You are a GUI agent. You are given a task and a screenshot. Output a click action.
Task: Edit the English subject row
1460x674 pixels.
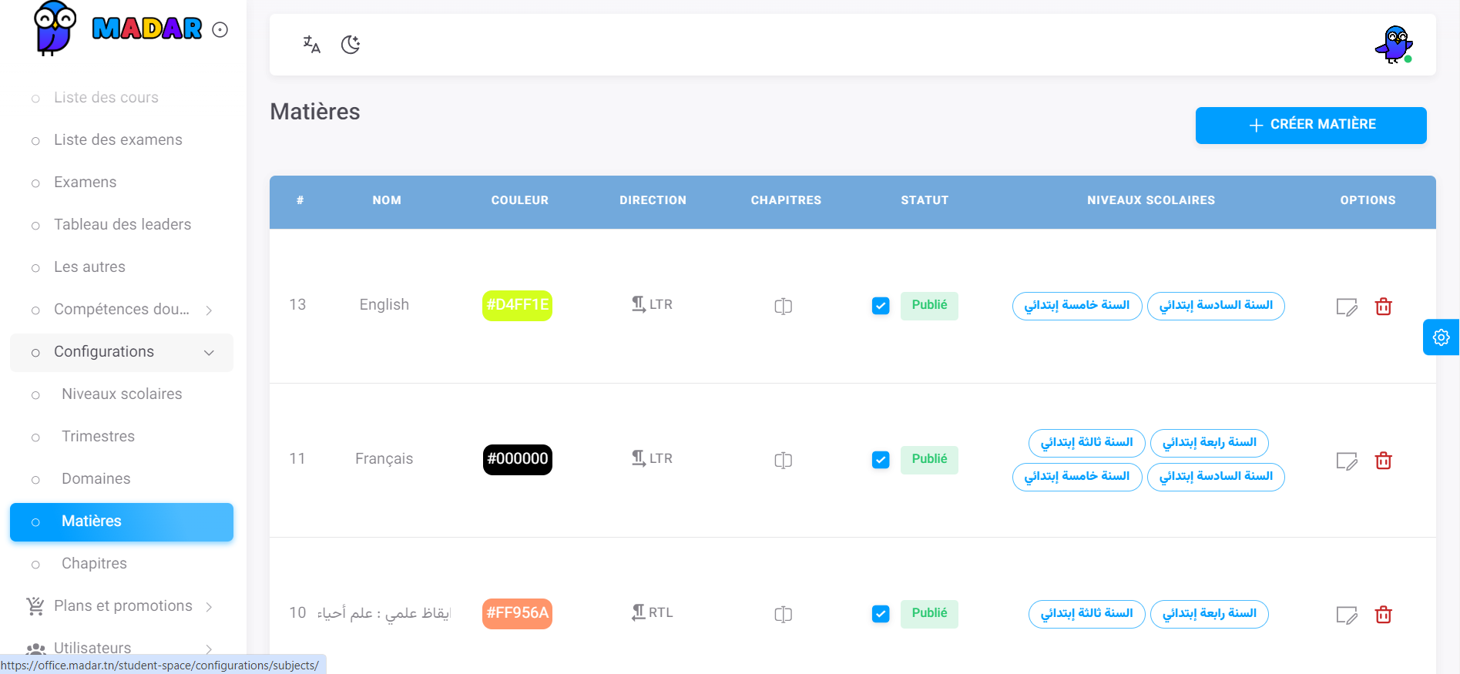(1346, 307)
